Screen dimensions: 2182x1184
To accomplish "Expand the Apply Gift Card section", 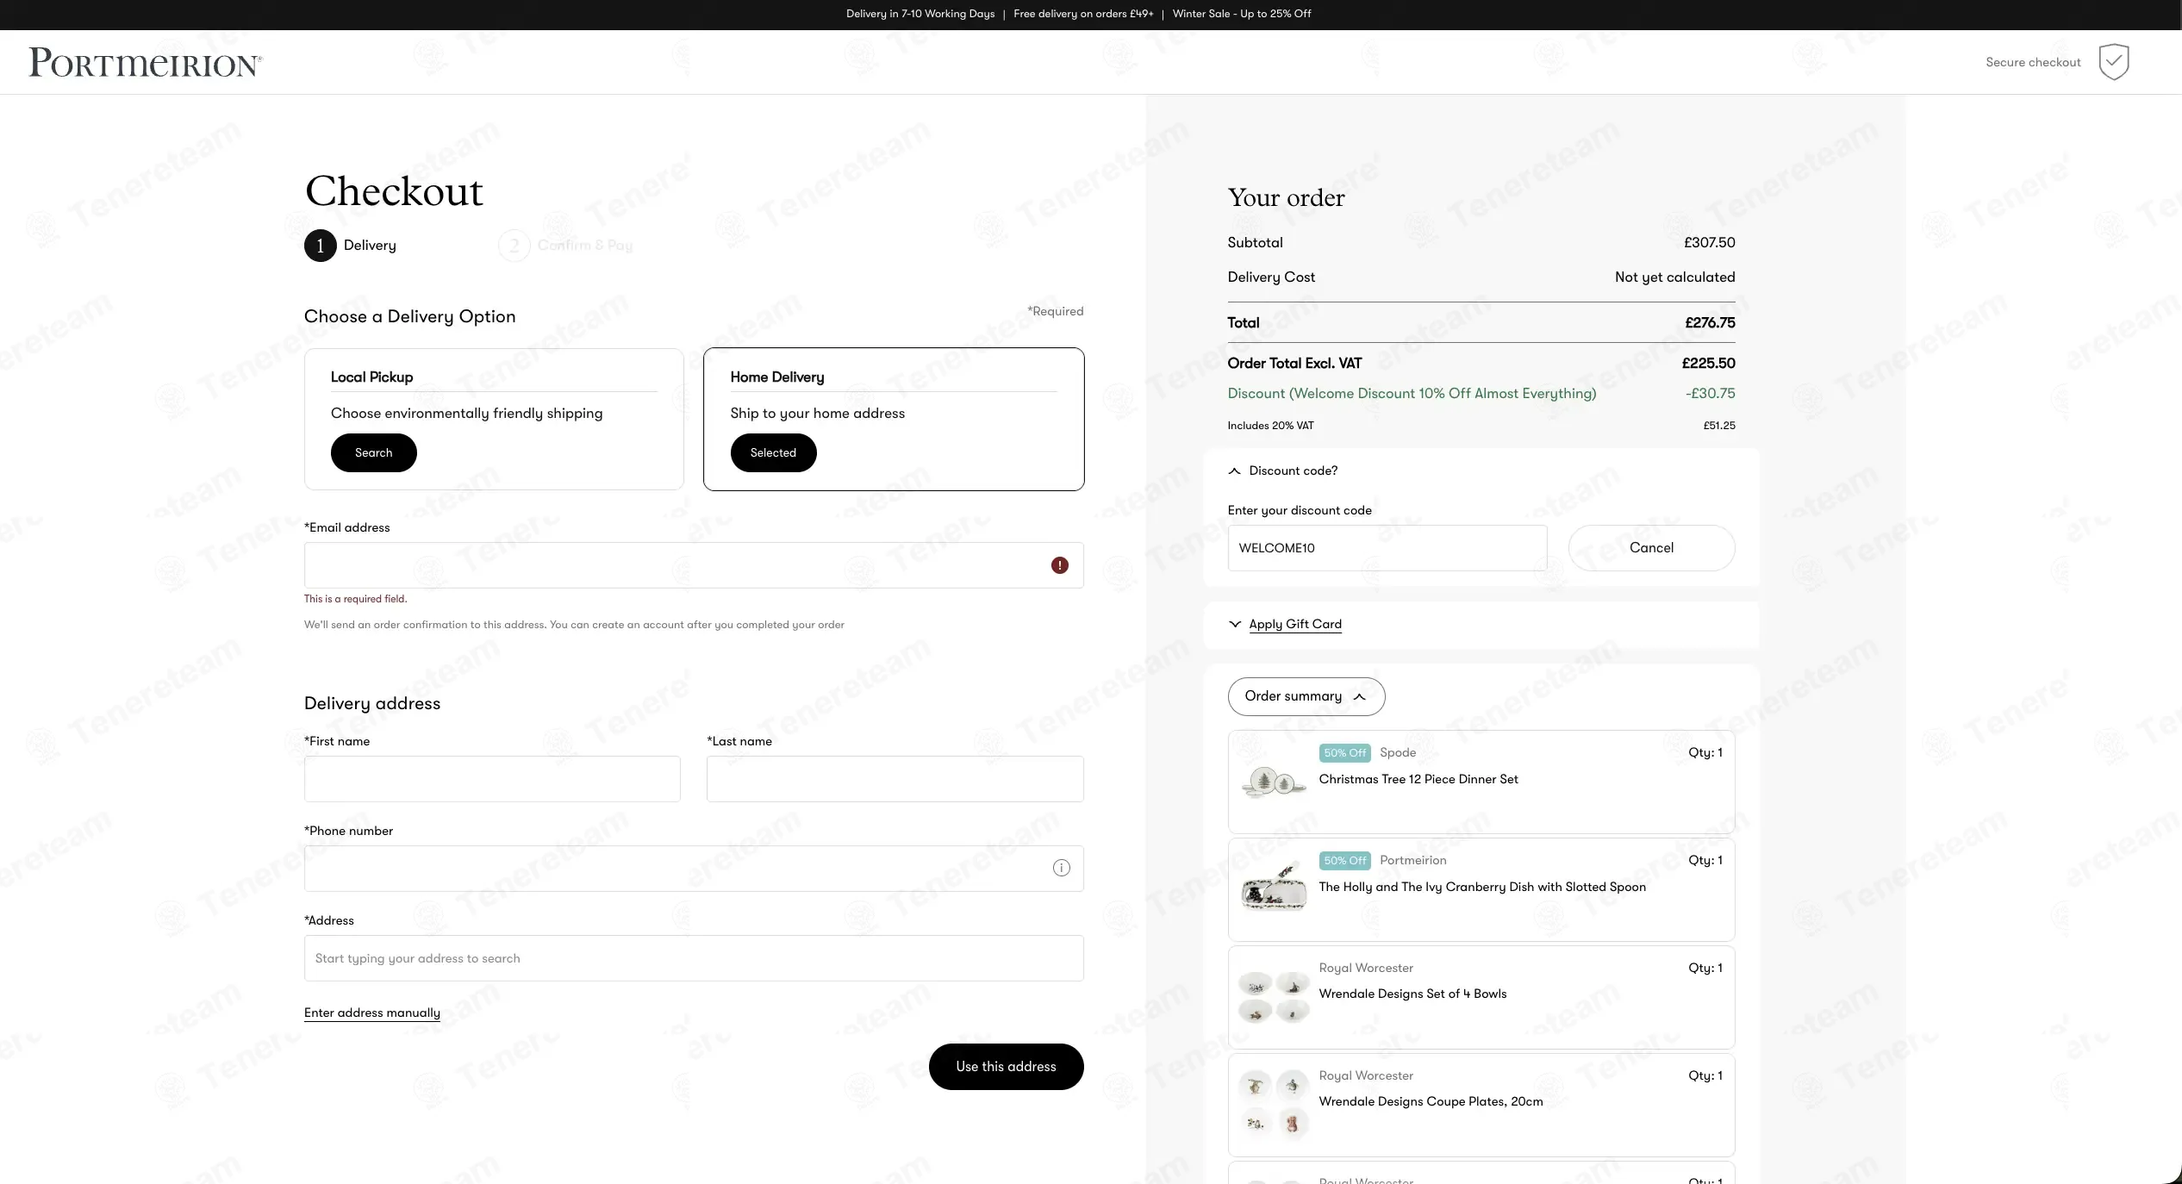I will point(1285,624).
